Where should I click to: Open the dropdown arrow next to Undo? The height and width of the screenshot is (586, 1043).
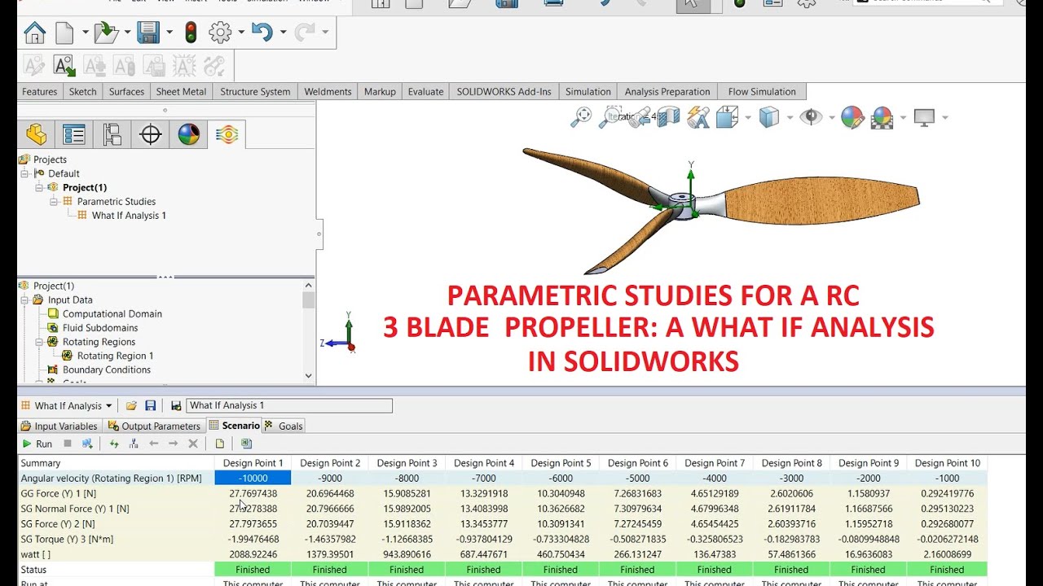283,33
